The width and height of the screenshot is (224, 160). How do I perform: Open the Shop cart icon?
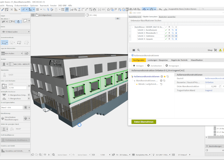[x=215, y=50]
